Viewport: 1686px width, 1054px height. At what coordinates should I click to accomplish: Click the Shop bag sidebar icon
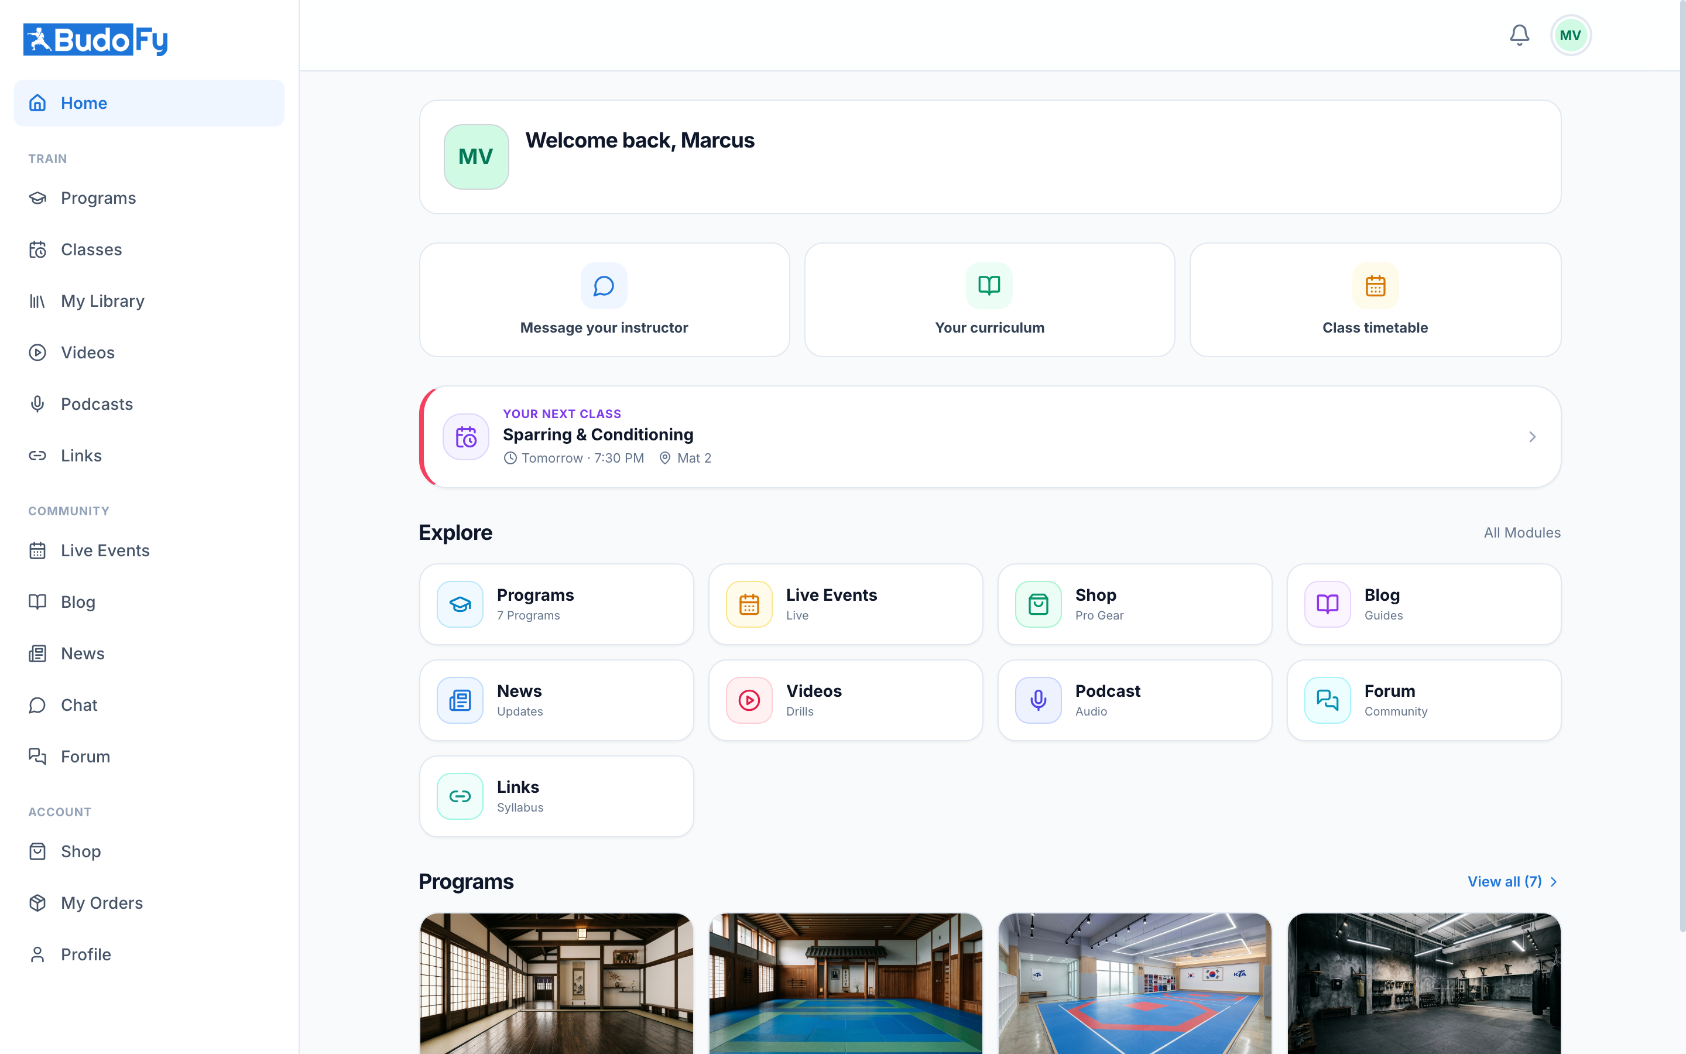click(37, 852)
